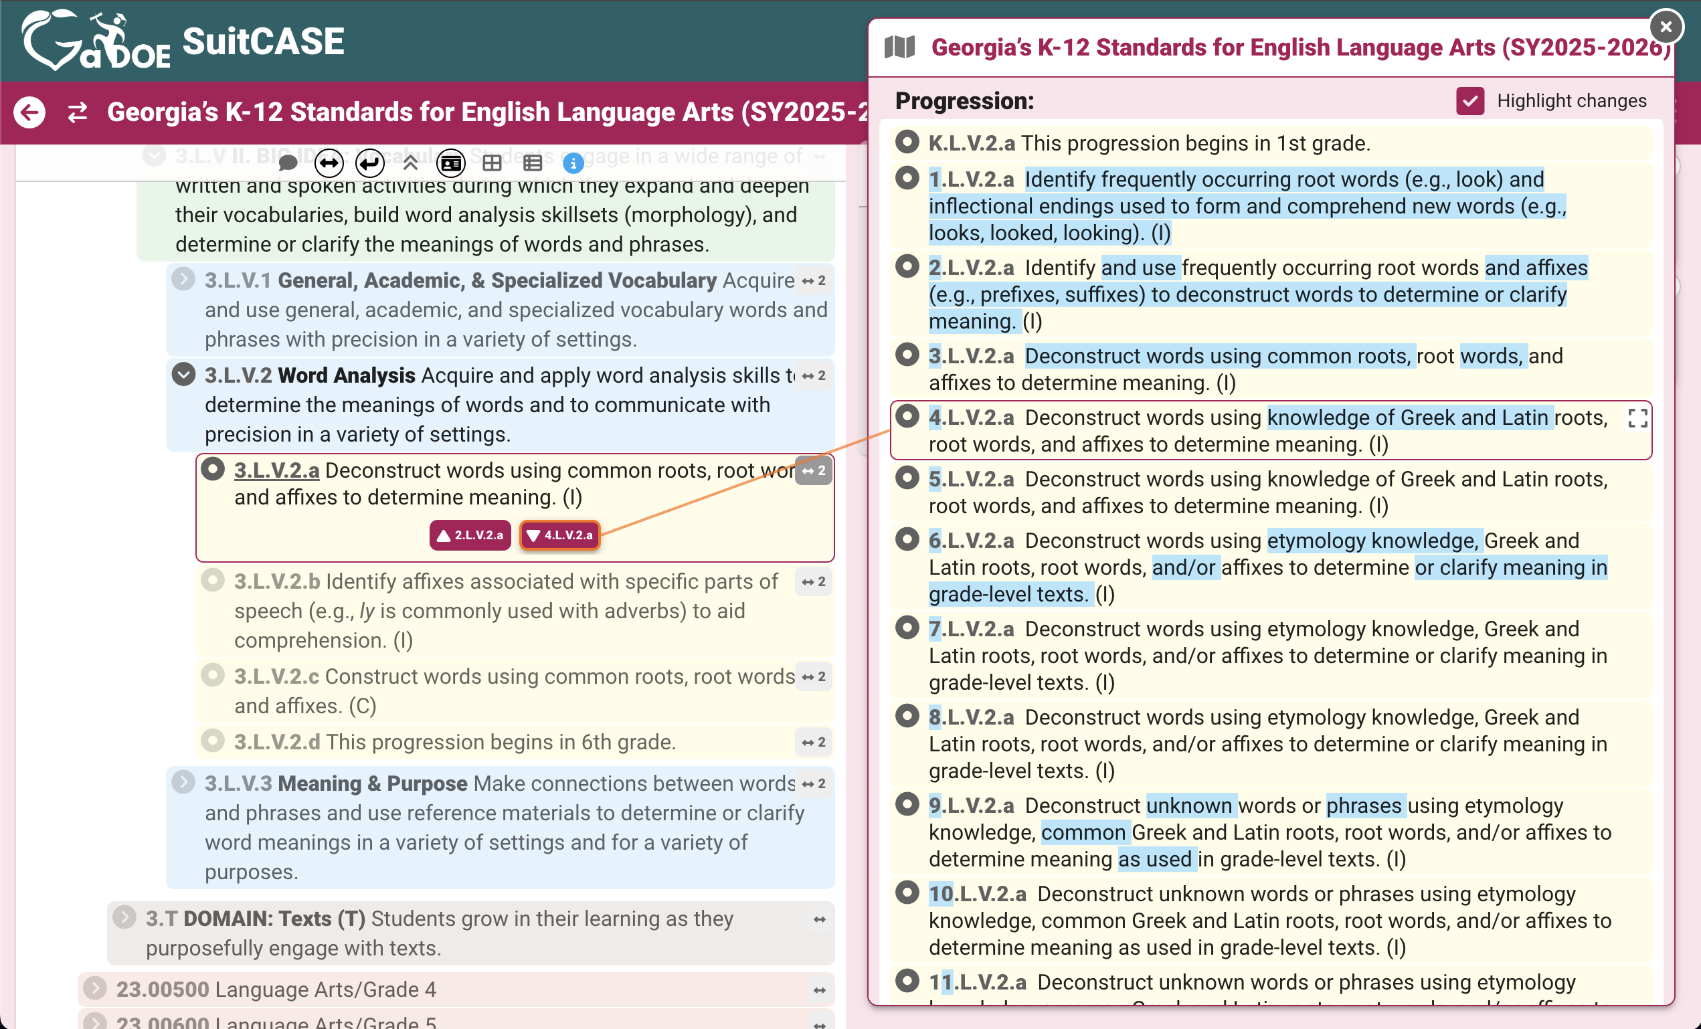Click the associations badge on 3.L.V.2 Word Analysis
The height and width of the screenshot is (1029, 1701).
pyautogui.click(x=814, y=376)
